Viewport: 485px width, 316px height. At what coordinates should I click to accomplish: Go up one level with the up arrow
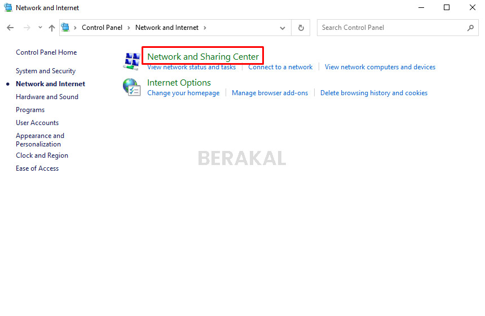[52, 28]
